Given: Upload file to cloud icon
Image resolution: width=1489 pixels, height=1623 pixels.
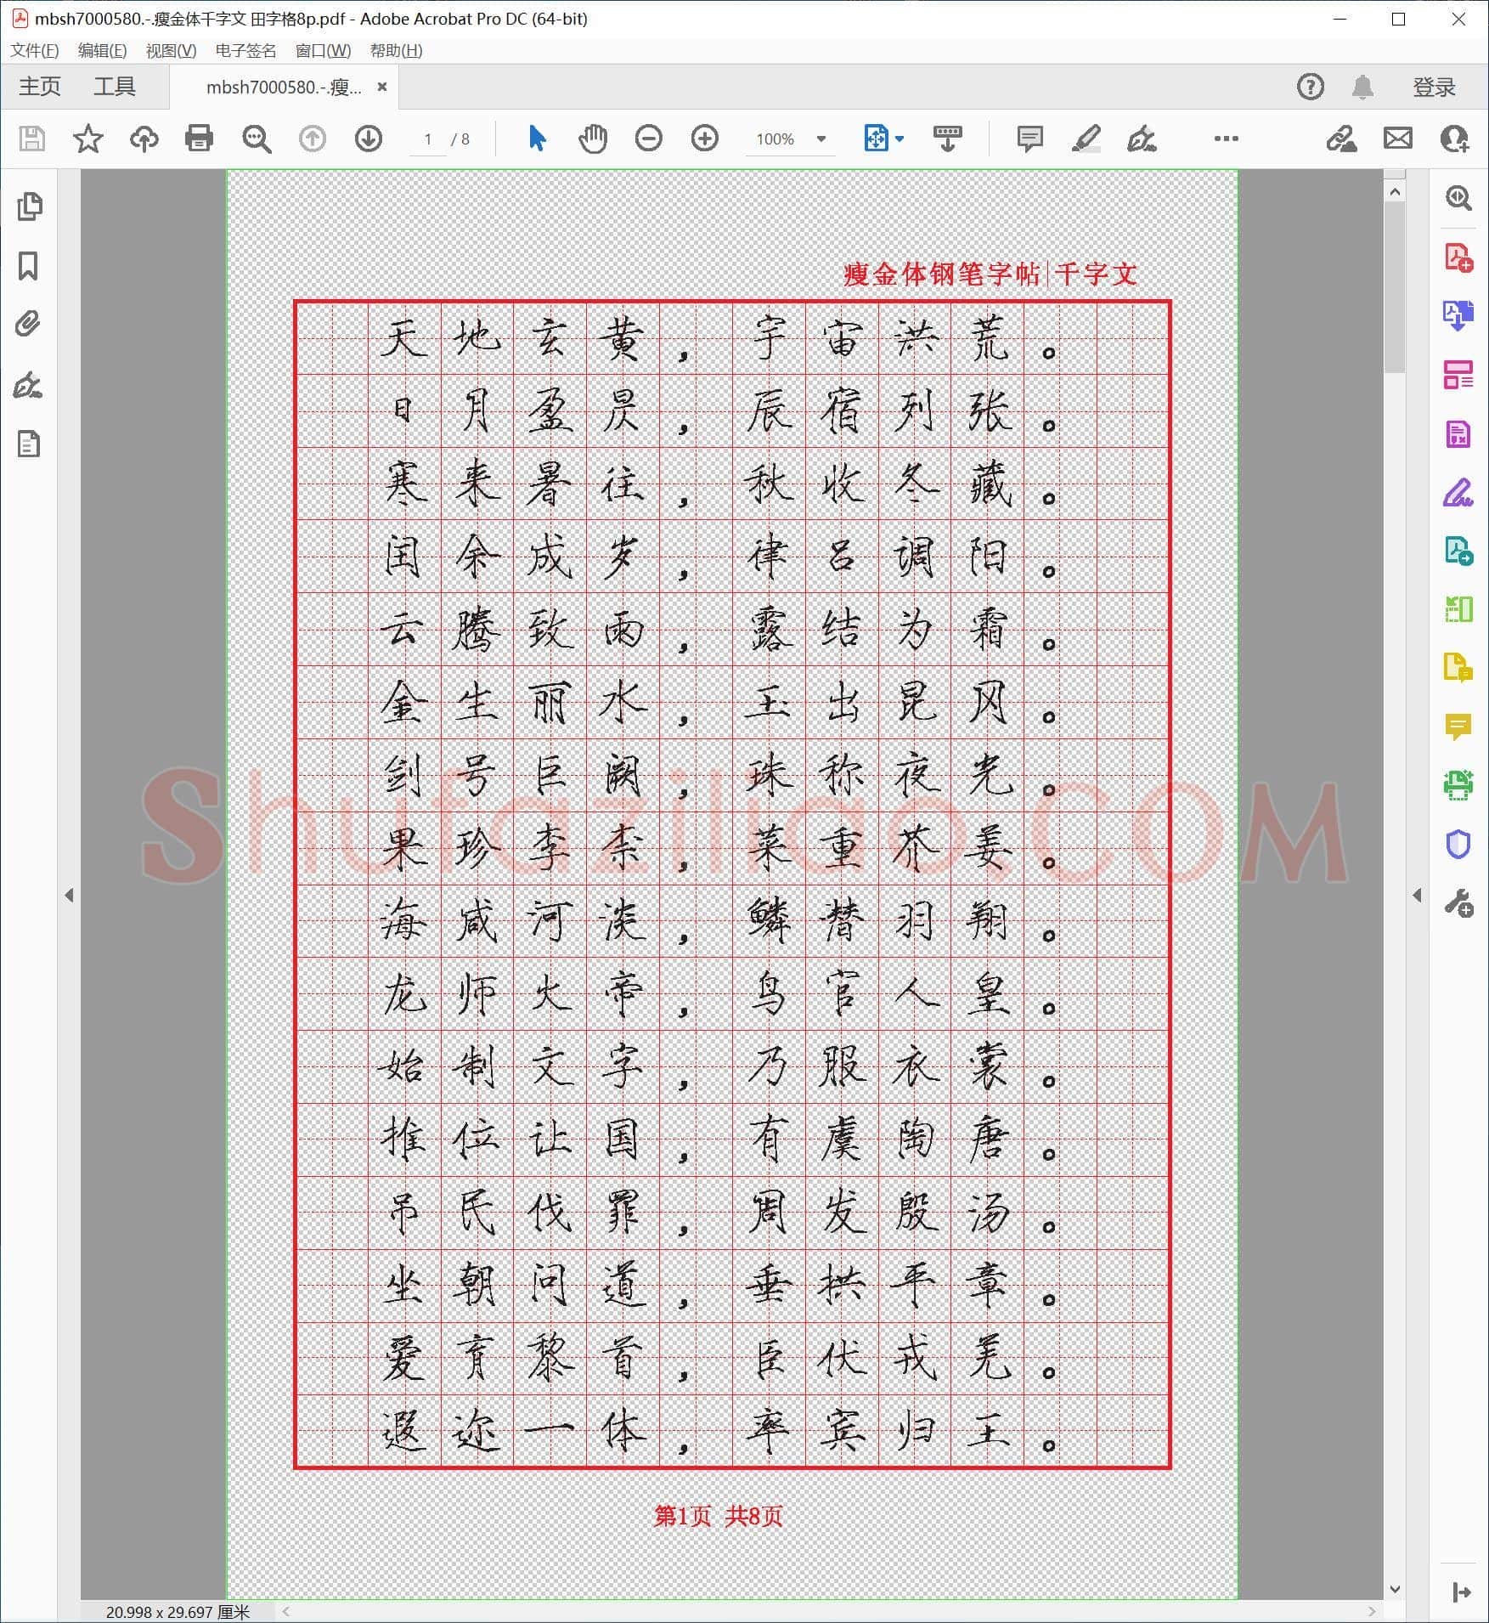Looking at the screenshot, I should pos(144,139).
